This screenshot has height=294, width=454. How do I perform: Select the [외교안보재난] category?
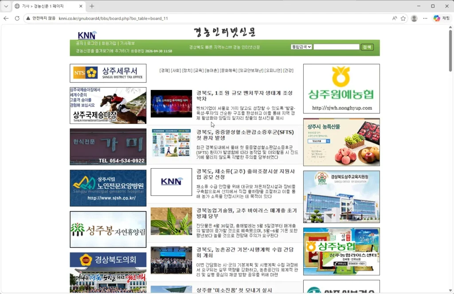[251, 70]
